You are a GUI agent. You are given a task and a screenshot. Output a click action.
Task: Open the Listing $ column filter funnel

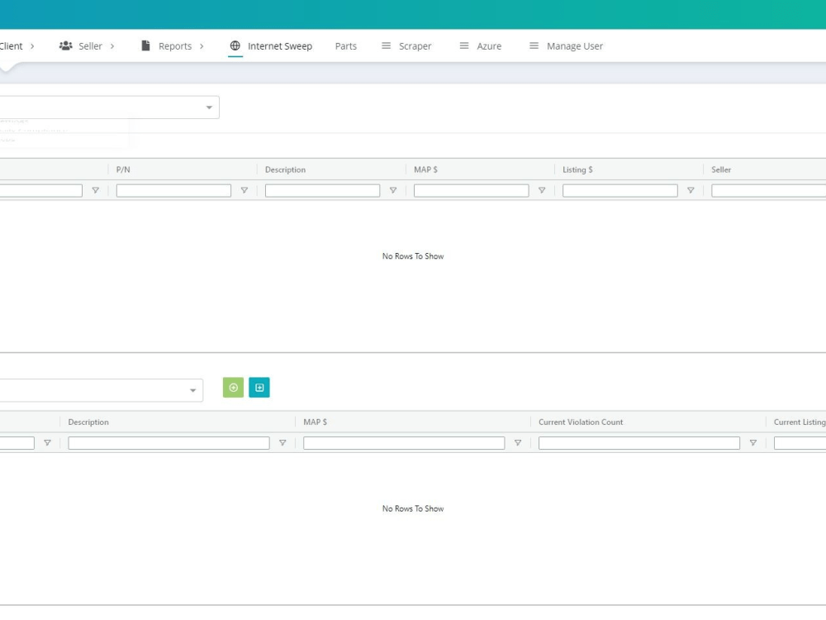(x=691, y=190)
